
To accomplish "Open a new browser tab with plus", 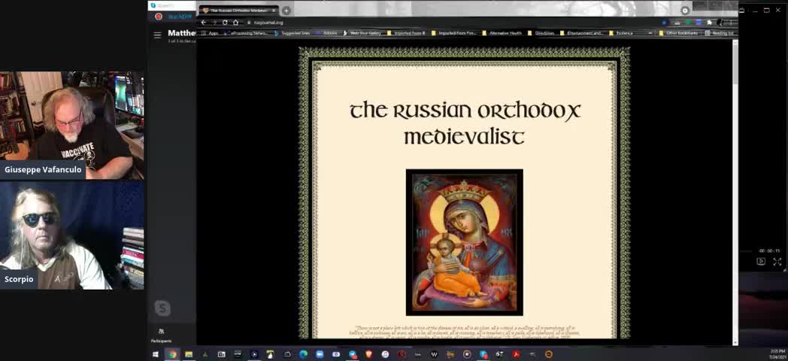I will [x=286, y=11].
